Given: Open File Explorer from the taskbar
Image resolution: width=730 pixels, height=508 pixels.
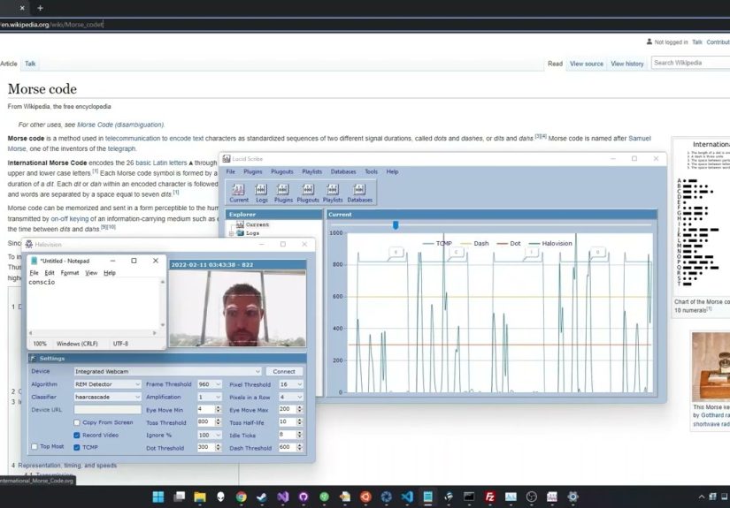Looking at the screenshot, I should point(200,497).
